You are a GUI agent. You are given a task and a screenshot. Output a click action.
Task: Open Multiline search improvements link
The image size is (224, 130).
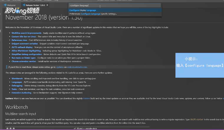27,33
